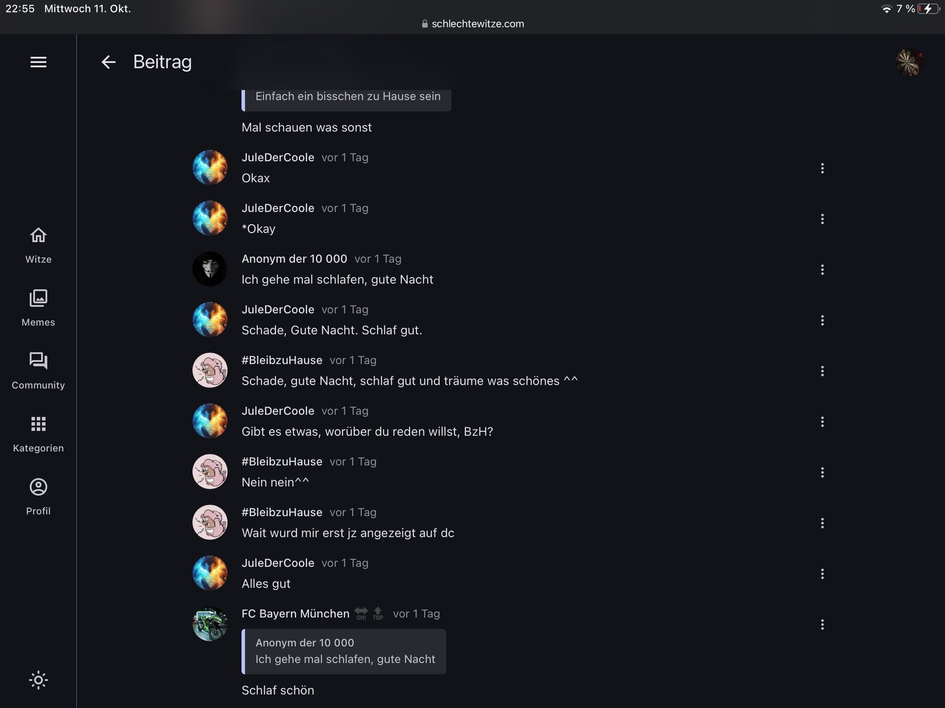Open the FC Bayern München profile link
Screen dimensions: 945x708
point(295,614)
